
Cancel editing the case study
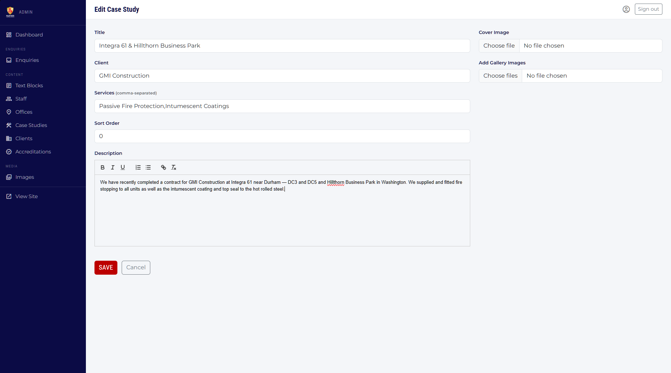136,268
